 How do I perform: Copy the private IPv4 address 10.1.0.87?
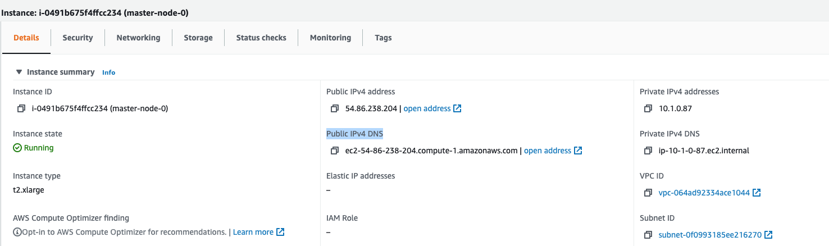tap(648, 108)
